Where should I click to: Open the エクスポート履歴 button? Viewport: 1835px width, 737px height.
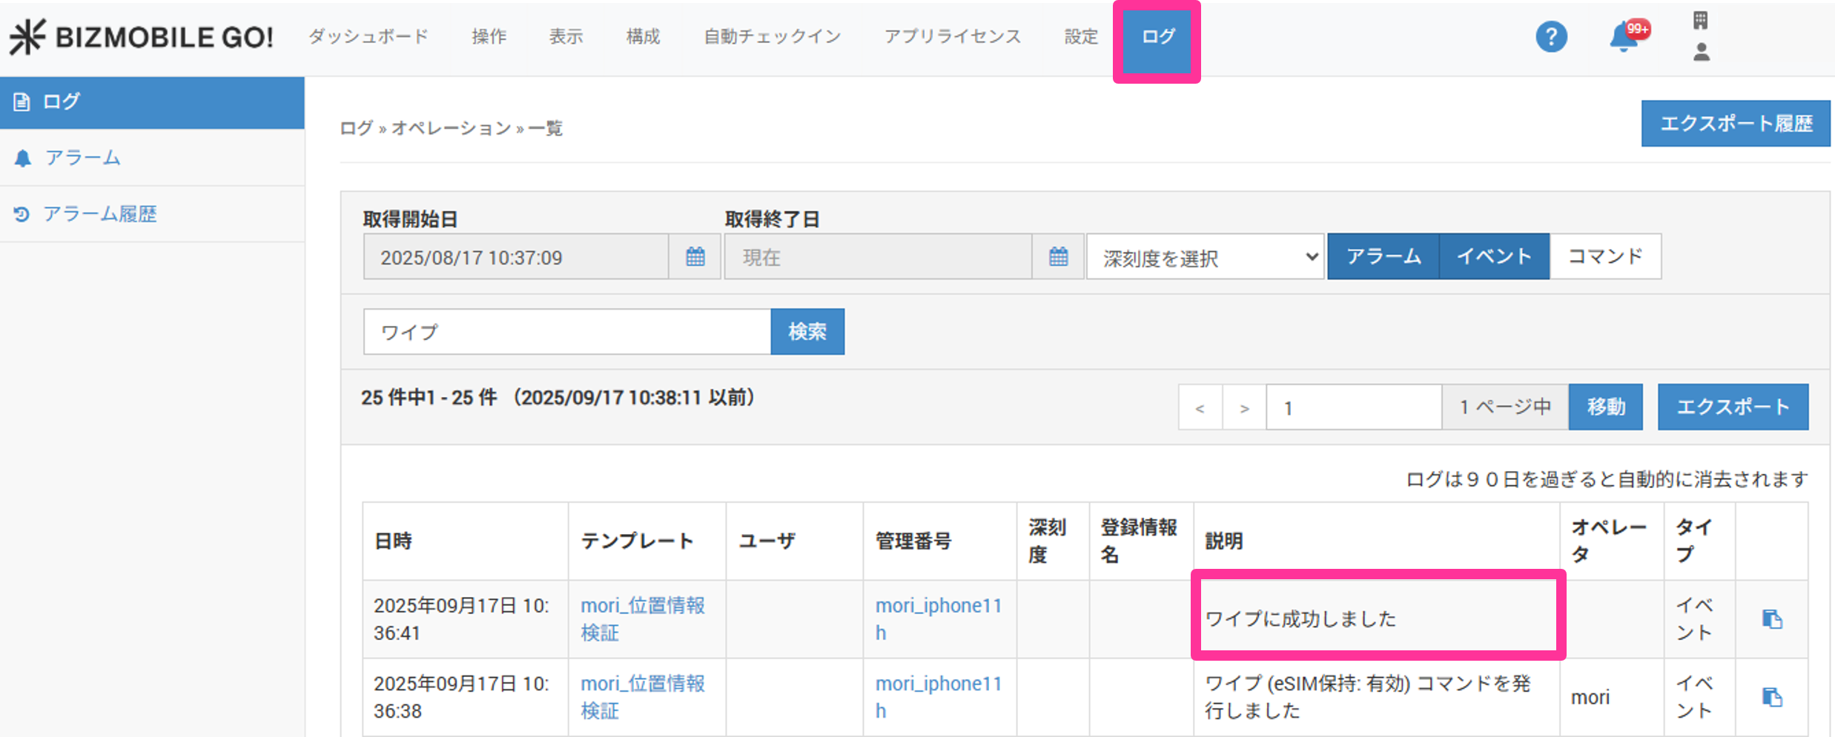(1735, 124)
